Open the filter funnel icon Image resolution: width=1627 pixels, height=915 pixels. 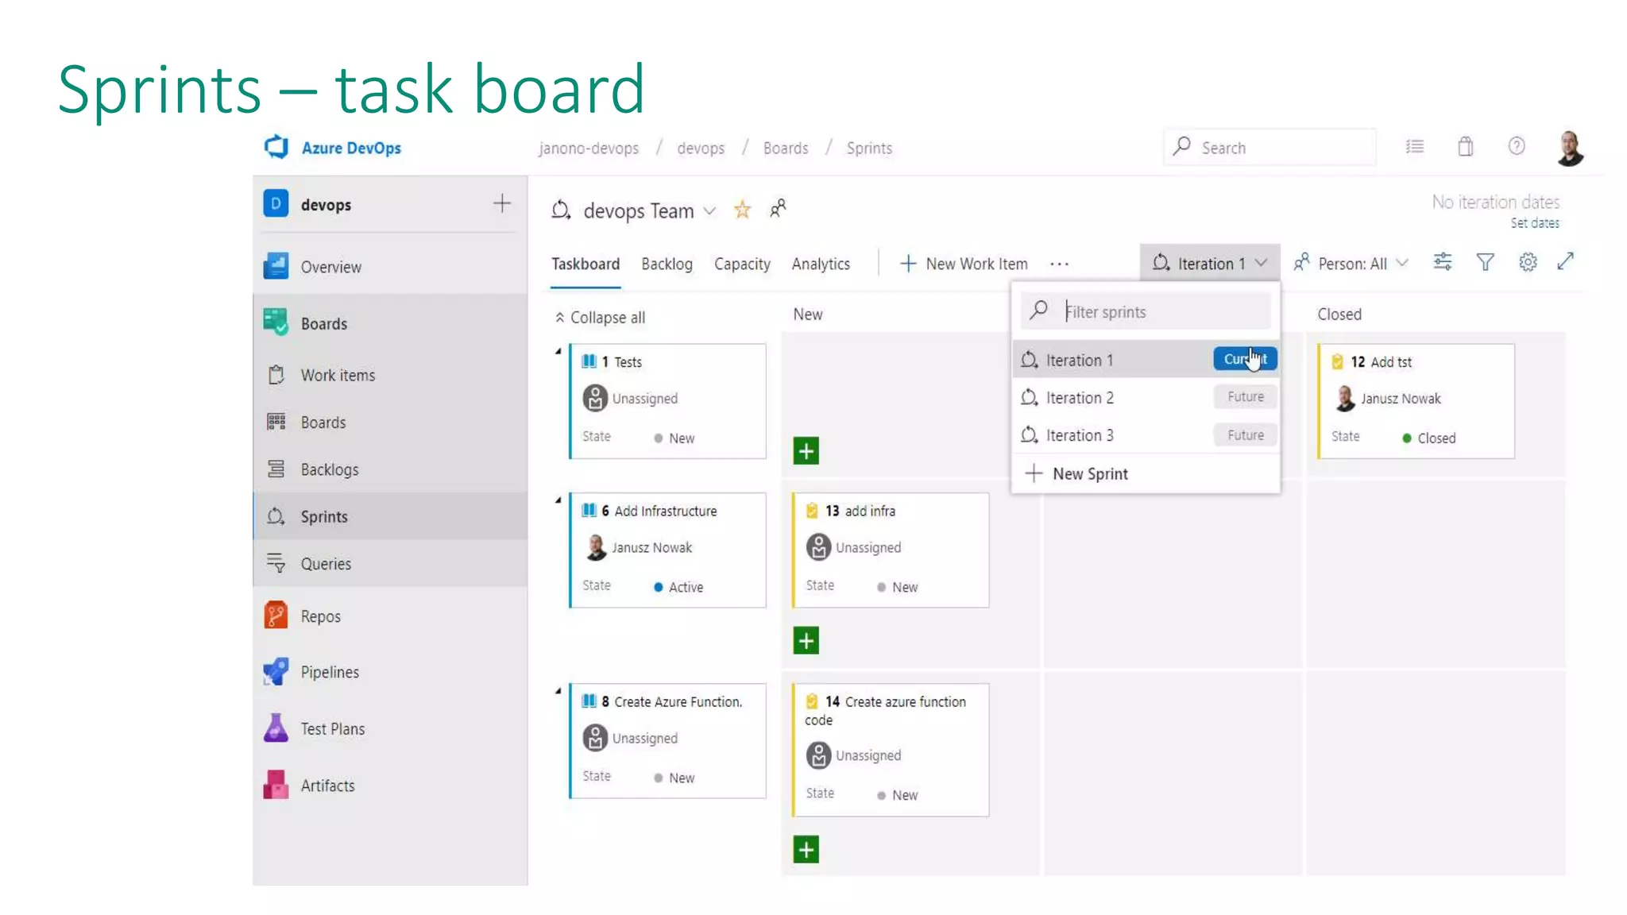coord(1485,263)
